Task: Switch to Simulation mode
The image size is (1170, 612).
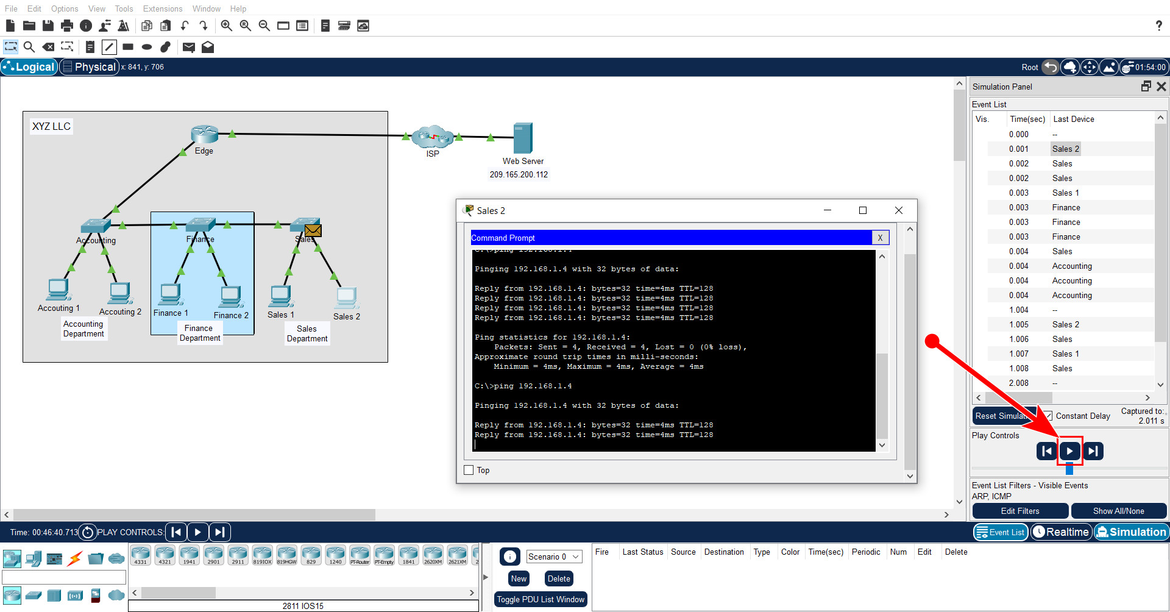Action: click(1131, 532)
